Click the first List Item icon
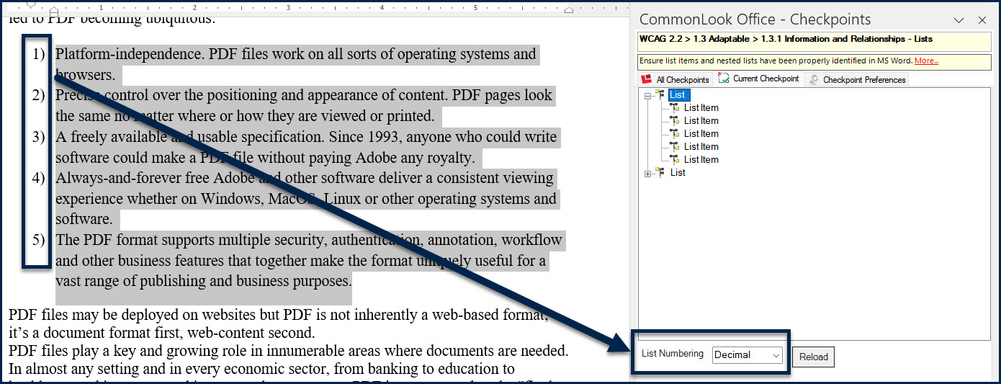This screenshot has height=384, width=1001. pyautogui.click(x=675, y=108)
